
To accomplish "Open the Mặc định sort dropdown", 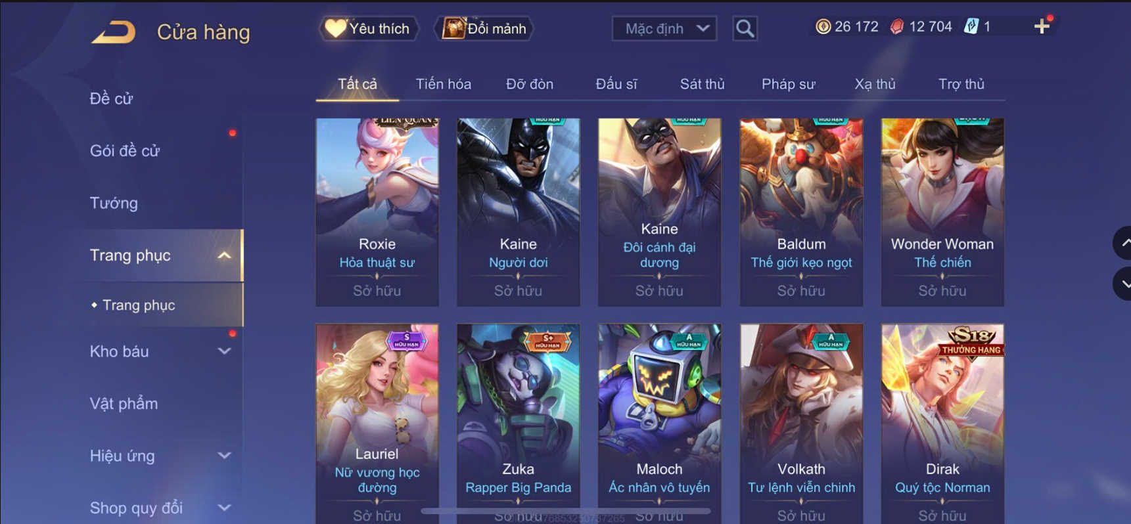I will pyautogui.click(x=664, y=28).
